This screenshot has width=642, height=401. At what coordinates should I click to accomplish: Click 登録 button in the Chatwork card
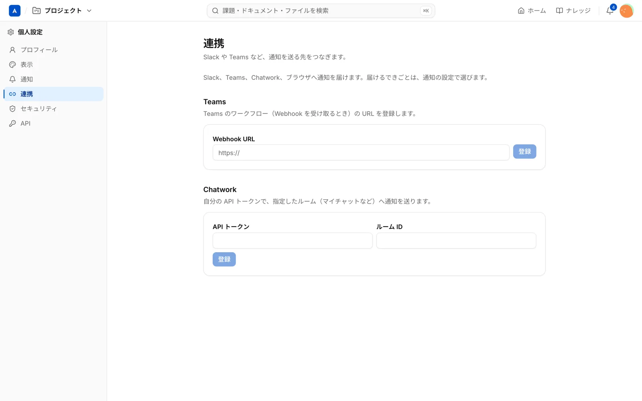coord(224,259)
